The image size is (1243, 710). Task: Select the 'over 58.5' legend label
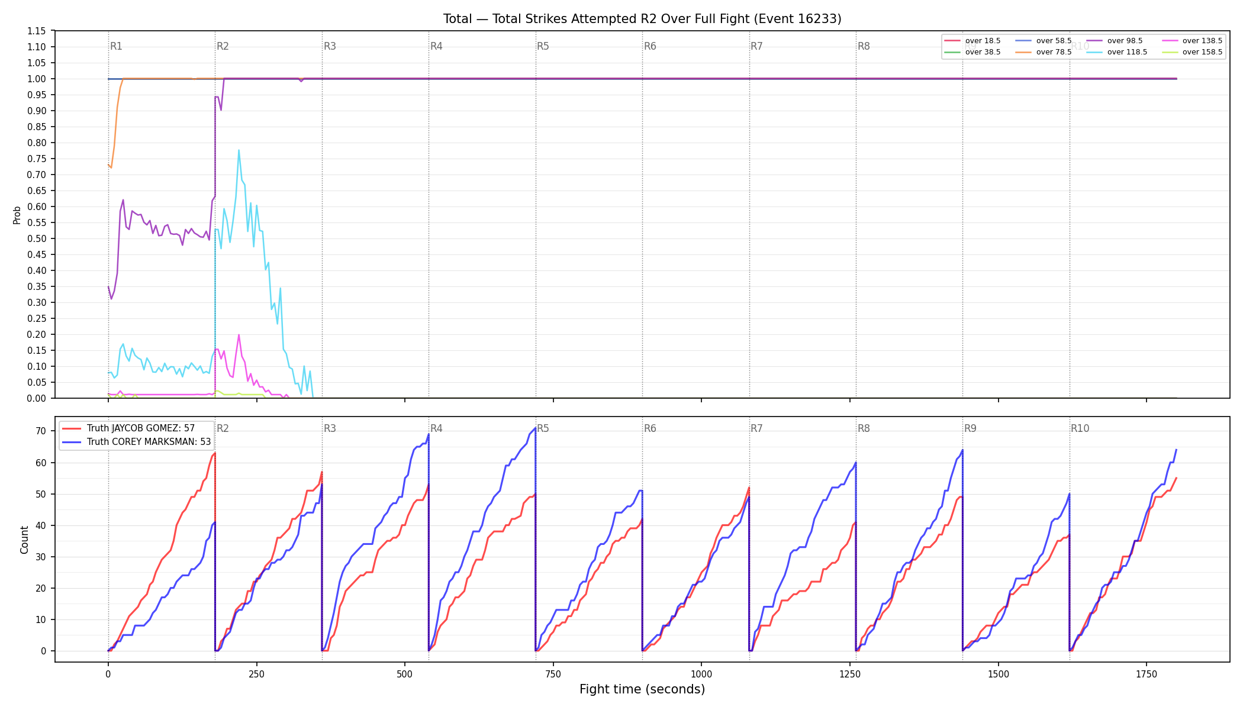point(1054,41)
